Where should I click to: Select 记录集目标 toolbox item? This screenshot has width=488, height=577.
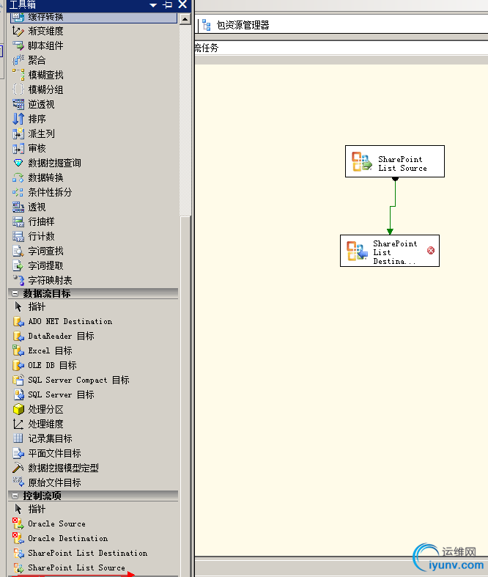pos(42,438)
